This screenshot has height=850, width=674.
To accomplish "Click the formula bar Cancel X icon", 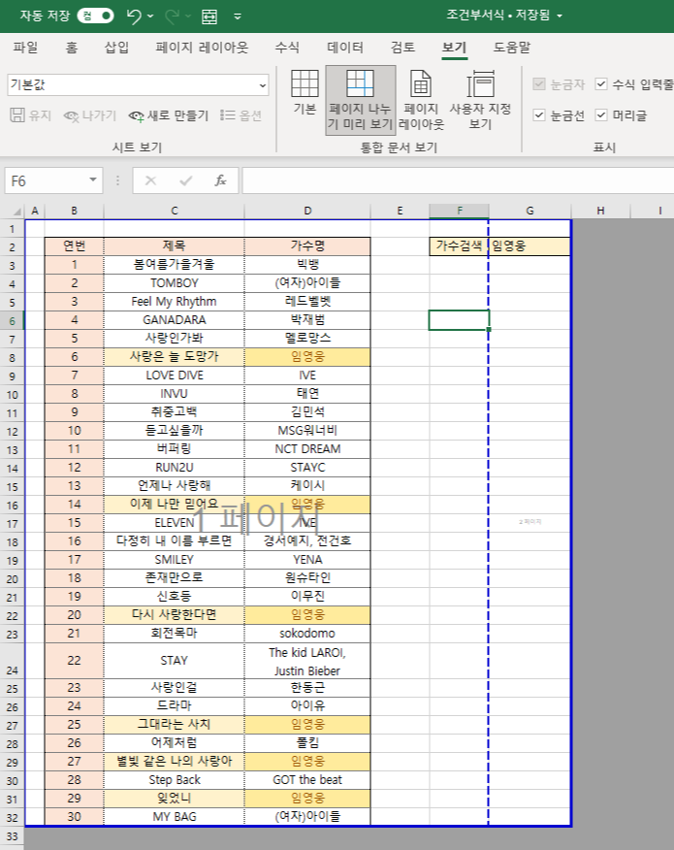I will [150, 180].
